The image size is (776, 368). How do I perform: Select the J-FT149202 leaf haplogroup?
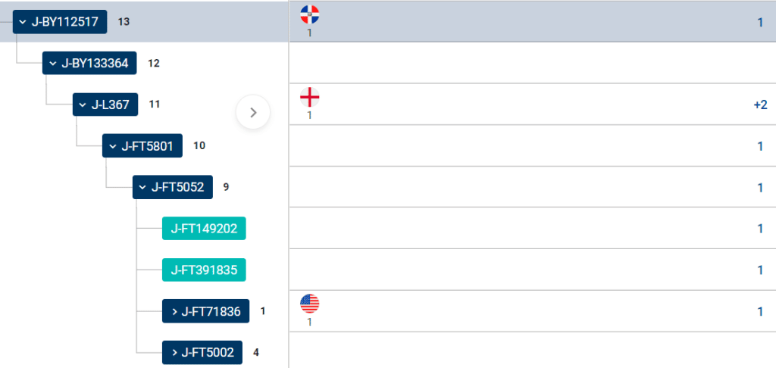(x=204, y=229)
